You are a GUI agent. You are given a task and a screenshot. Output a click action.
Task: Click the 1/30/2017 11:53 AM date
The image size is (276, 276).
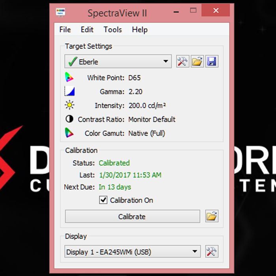tap(130, 175)
